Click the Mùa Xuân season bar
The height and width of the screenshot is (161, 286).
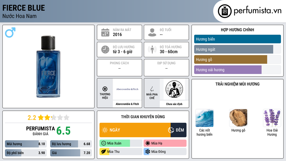click(x=121, y=143)
